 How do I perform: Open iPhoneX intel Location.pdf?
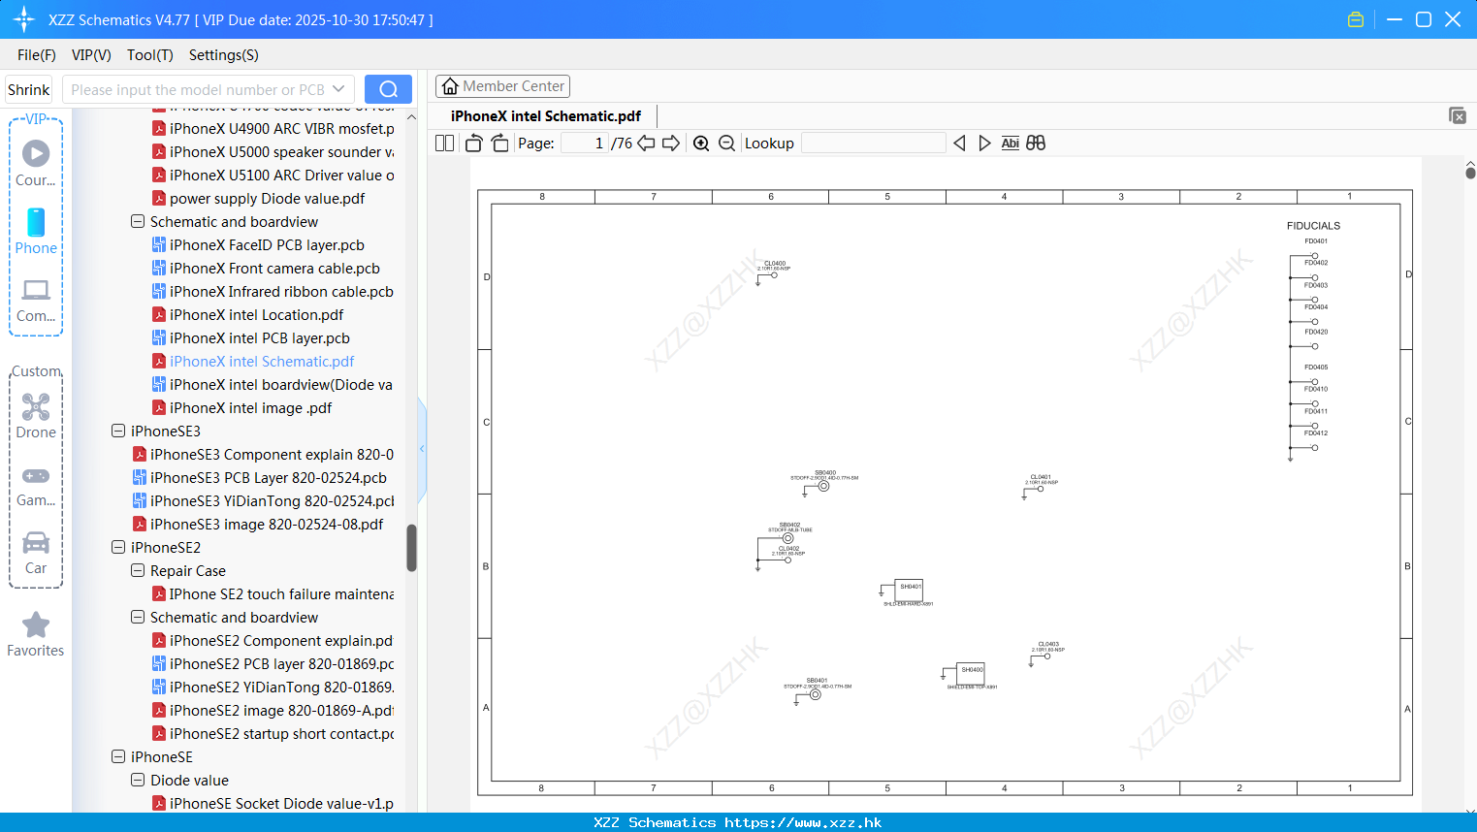tap(256, 315)
